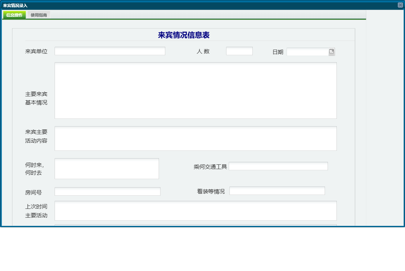Open the calendar date picker beside 日期
405x271 pixels.
[x=331, y=51]
